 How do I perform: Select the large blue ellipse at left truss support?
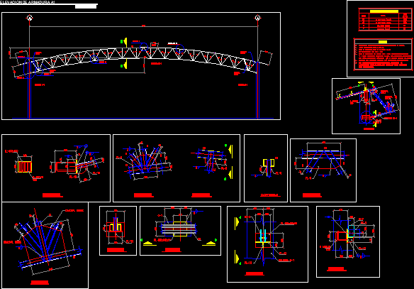click(x=29, y=68)
